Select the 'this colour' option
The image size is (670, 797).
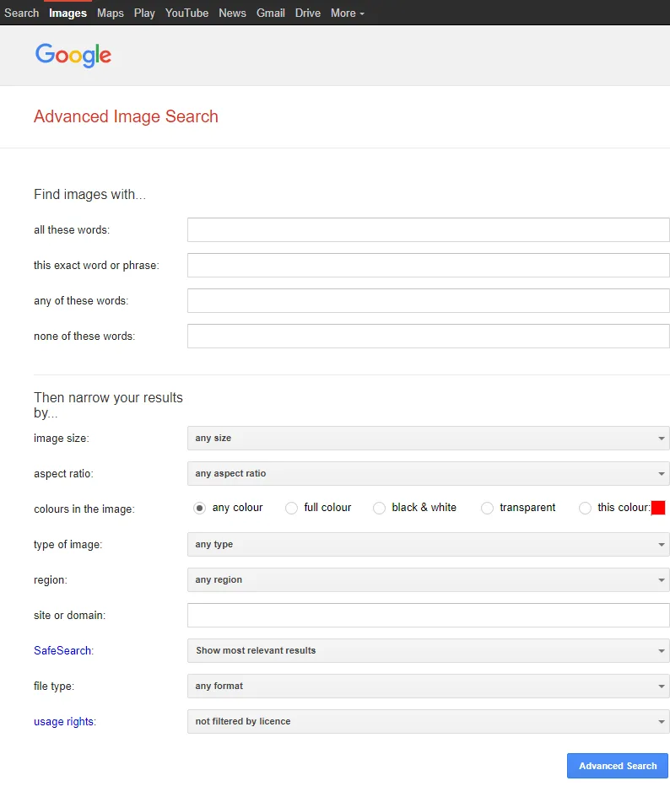pyautogui.click(x=585, y=508)
